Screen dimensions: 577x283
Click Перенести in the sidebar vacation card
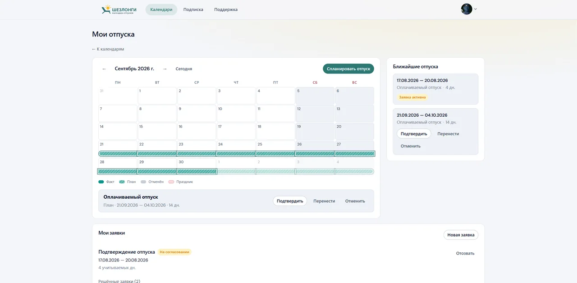click(448, 134)
